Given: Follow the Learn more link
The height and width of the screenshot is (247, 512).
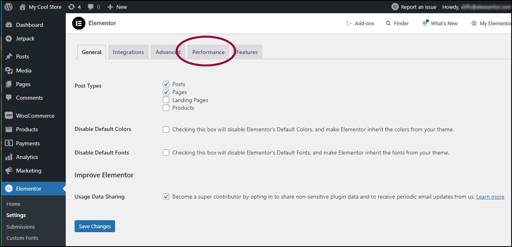Looking at the screenshot, I should tap(490, 197).
